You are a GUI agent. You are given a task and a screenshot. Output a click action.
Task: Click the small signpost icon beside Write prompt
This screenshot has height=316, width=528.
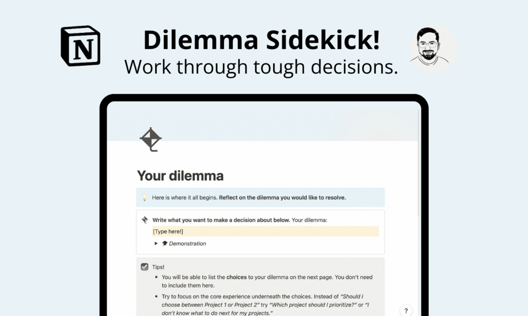click(145, 220)
